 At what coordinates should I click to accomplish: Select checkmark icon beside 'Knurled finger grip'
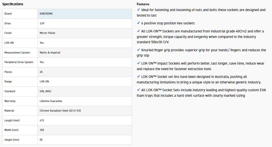[x=138, y=50]
